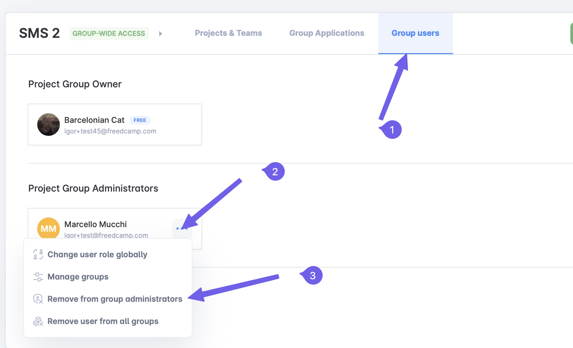Image resolution: width=573 pixels, height=348 pixels.
Task: Click the GROUP-WIDE ACCESS badge
Action: [109, 34]
